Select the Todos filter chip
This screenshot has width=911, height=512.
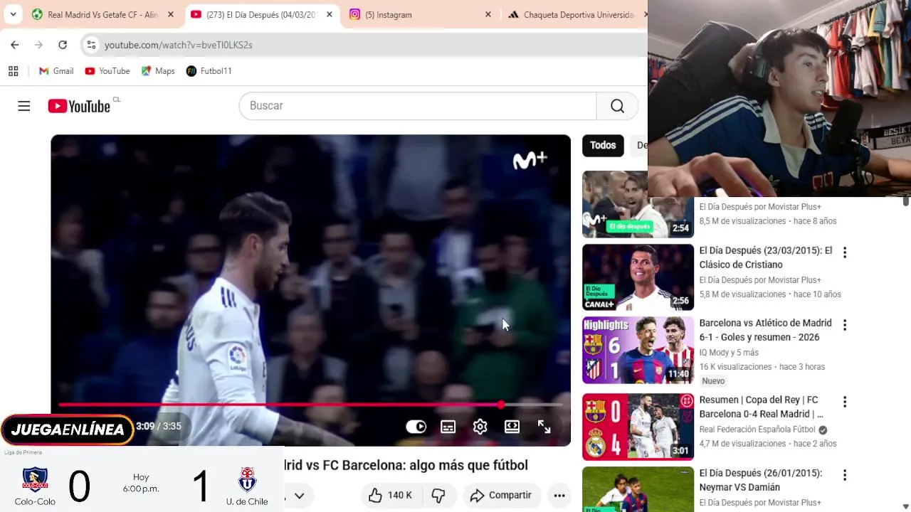pyautogui.click(x=603, y=145)
